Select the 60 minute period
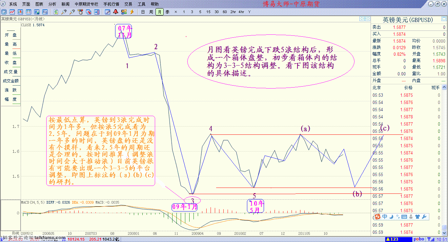This screenshot has height=242, width=448. pos(225,12)
